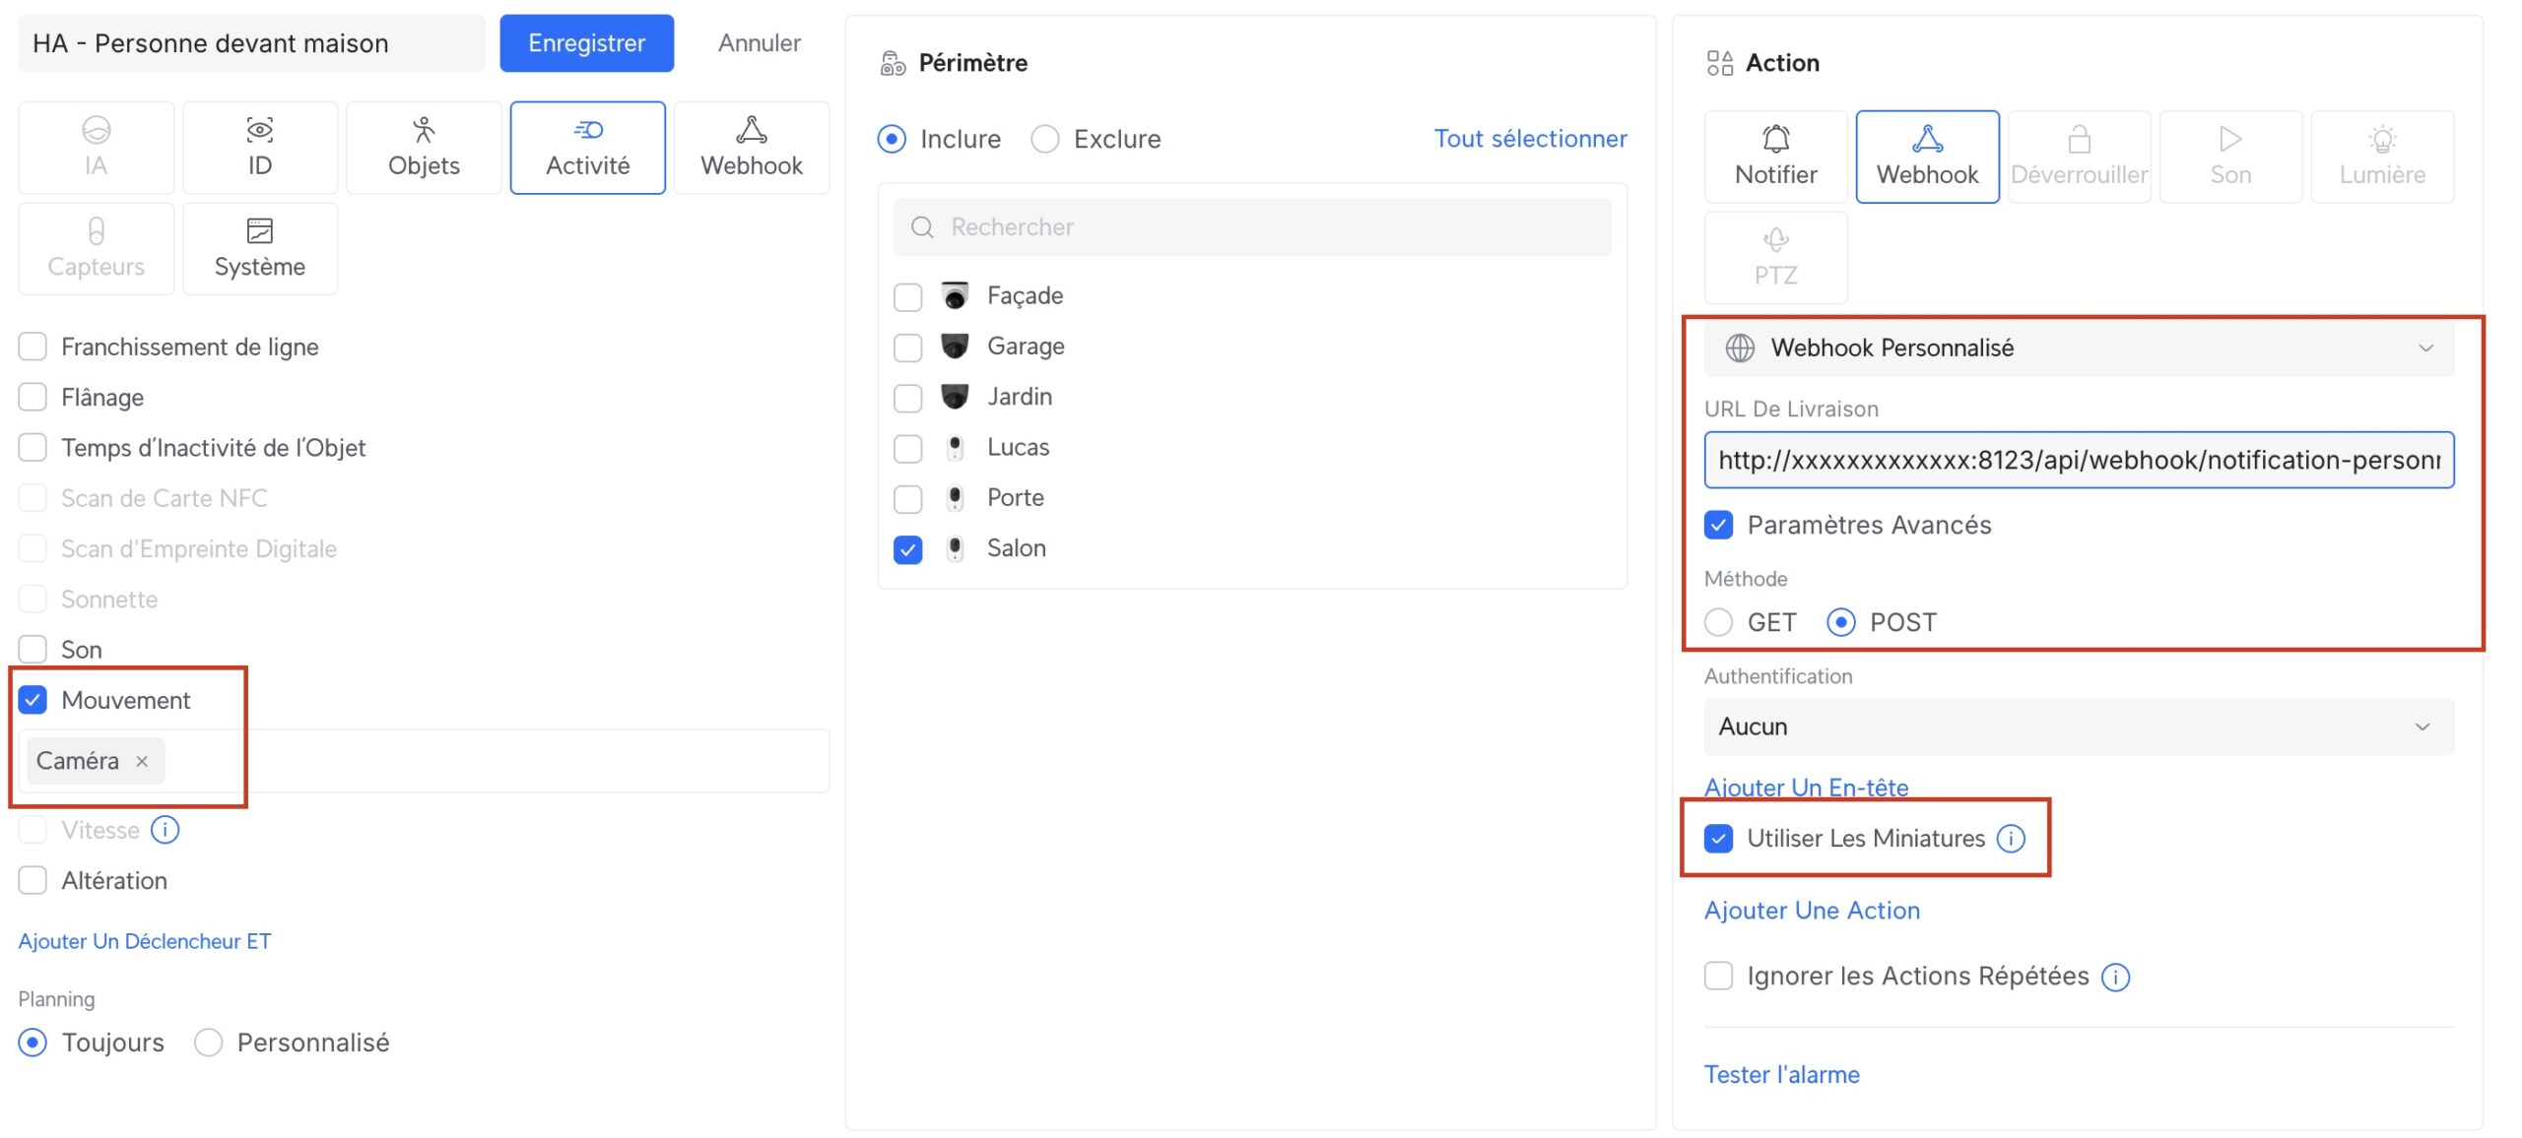
Task: Click info icon next to Utiliser Les Miniatures
Action: [x=2011, y=839]
